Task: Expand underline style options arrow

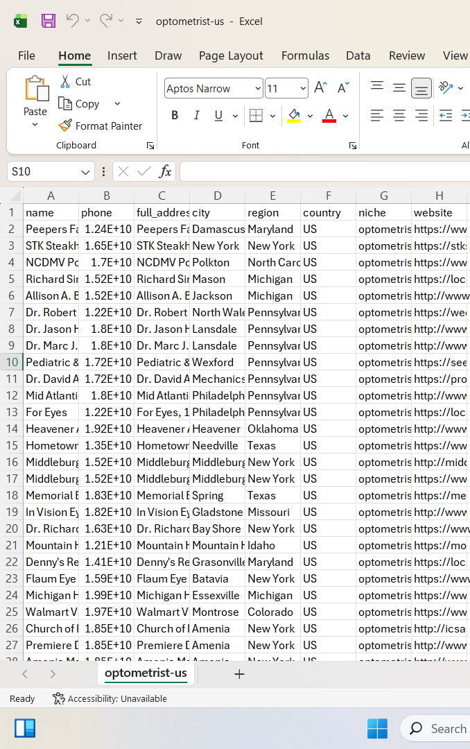Action: click(235, 116)
